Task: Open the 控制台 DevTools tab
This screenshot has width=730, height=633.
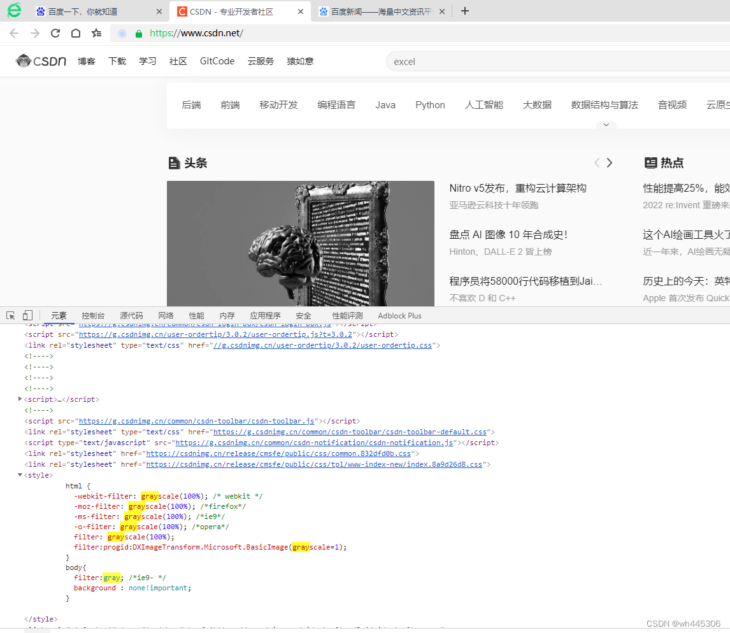Action: point(93,316)
